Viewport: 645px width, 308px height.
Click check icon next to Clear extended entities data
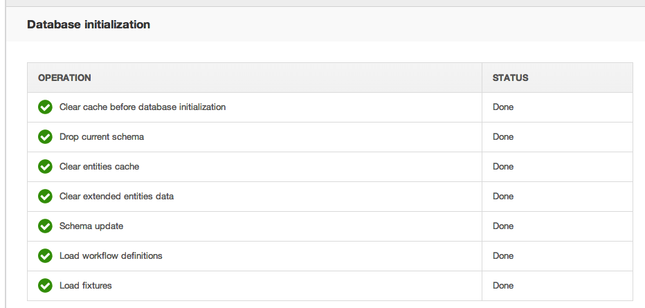(45, 196)
